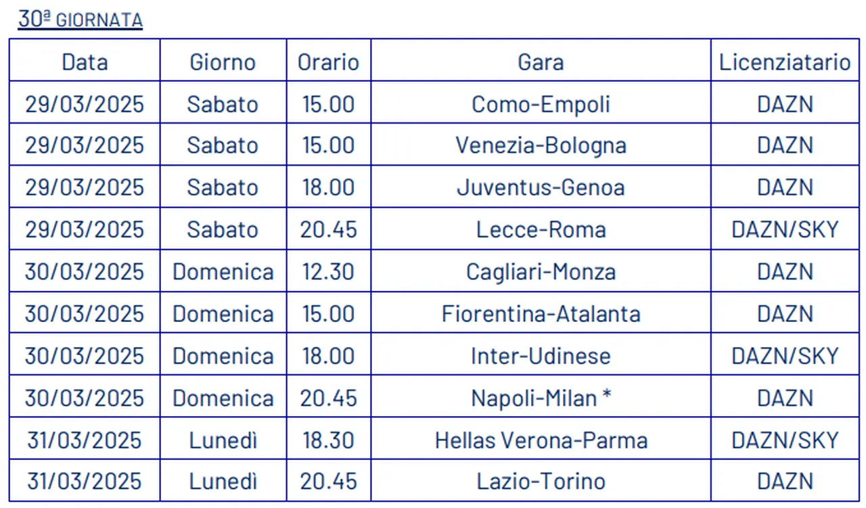The height and width of the screenshot is (508, 866).
Task: Click the Como-Empoli match cell
Action: click(541, 104)
